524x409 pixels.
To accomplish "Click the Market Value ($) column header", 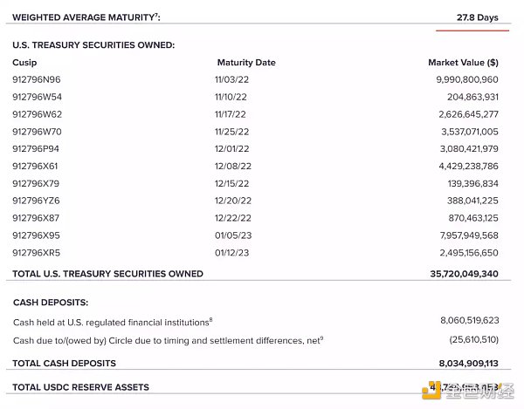I will click(x=463, y=63).
